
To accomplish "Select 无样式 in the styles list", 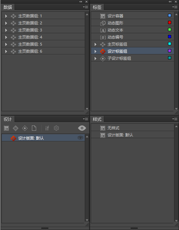I will [x=133, y=128].
